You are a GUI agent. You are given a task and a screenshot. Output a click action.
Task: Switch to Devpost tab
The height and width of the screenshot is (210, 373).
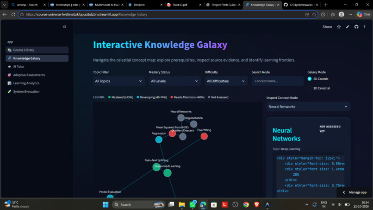coord(145,5)
